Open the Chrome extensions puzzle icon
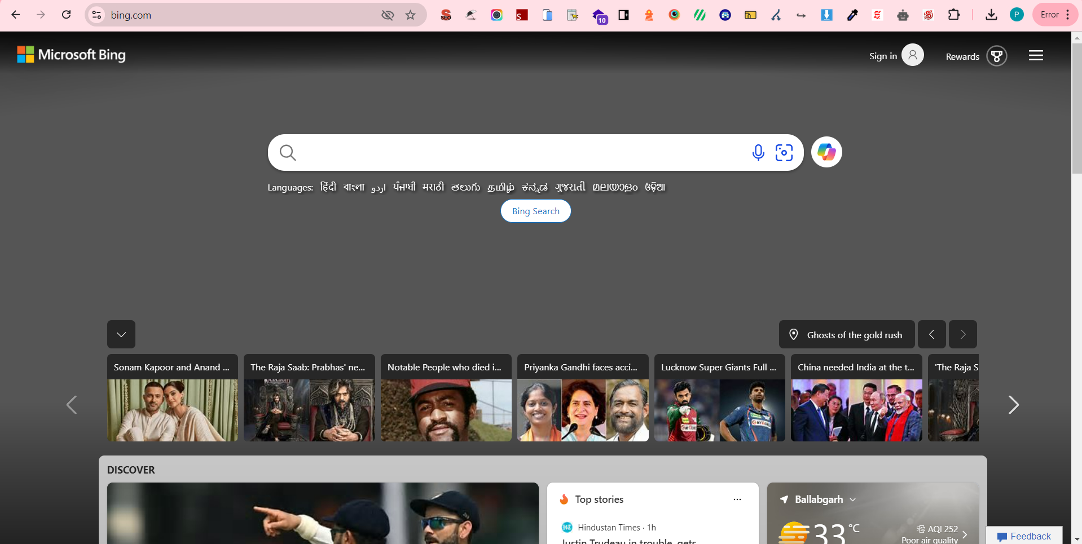Screen dimensions: 1082x544 click(x=955, y=15)
